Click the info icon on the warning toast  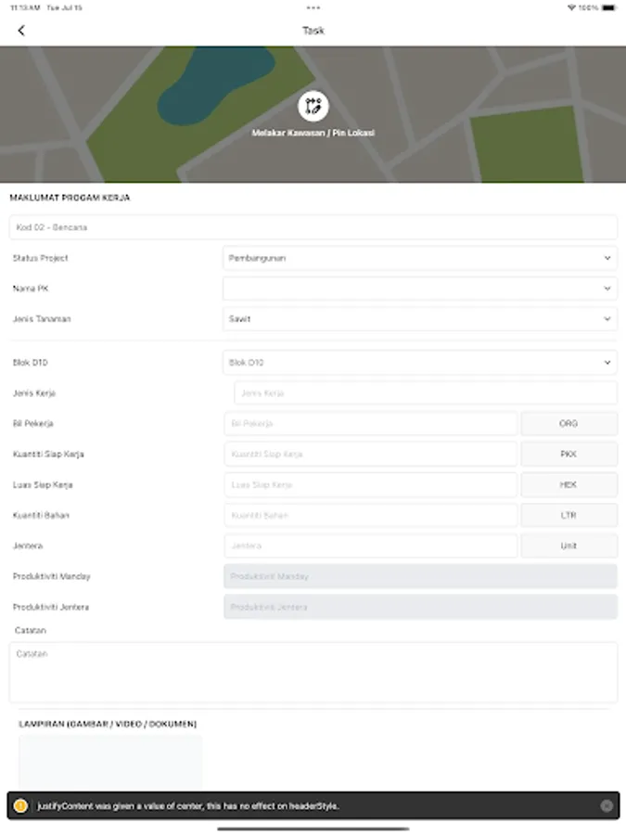pyautogui.click(x=20, y=805)
